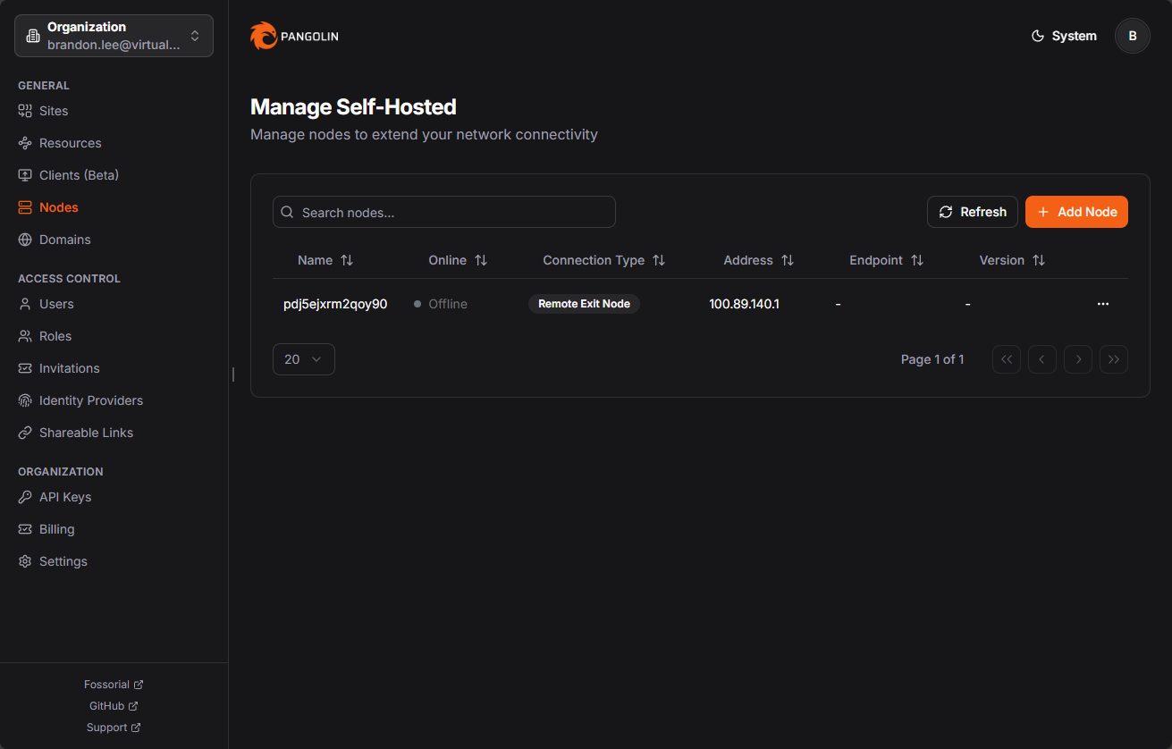Viewport: 1172px width, 749px height.
Task: Sort by Connection Type column
Action: coord(604,260)
